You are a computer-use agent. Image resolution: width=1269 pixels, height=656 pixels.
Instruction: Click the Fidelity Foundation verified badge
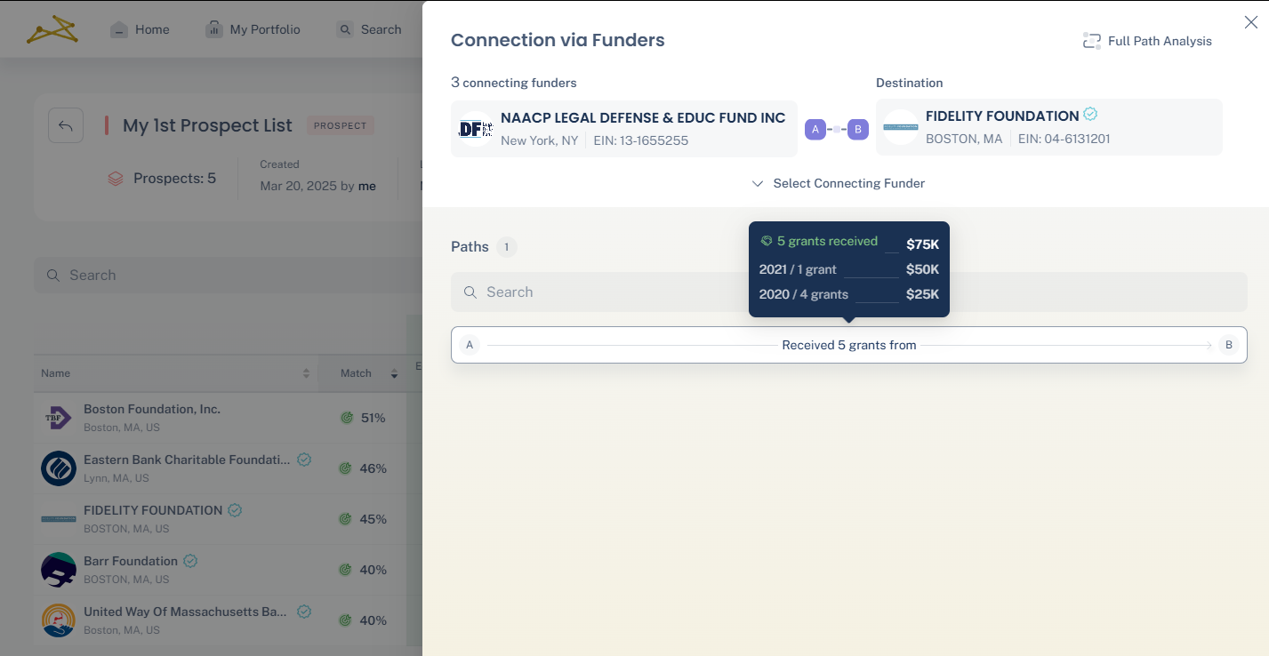1090,115
